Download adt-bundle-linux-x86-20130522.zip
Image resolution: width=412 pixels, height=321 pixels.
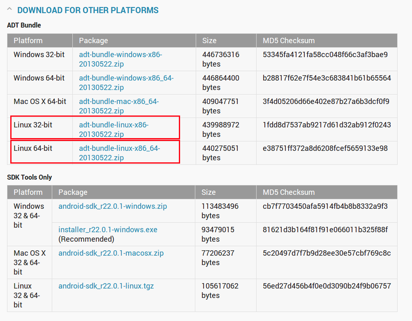click(x=114, y=129)
